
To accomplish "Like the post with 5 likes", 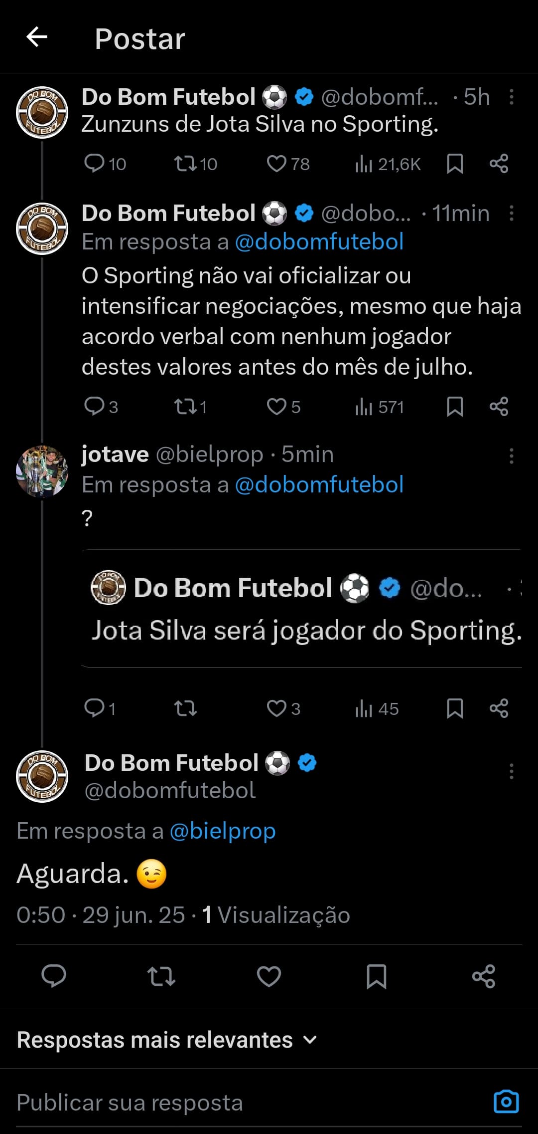I will point(276,407).
